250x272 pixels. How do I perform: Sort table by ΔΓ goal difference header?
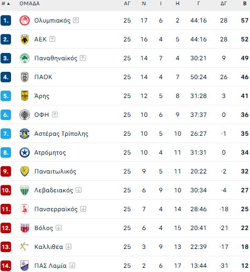click(224, 4)
